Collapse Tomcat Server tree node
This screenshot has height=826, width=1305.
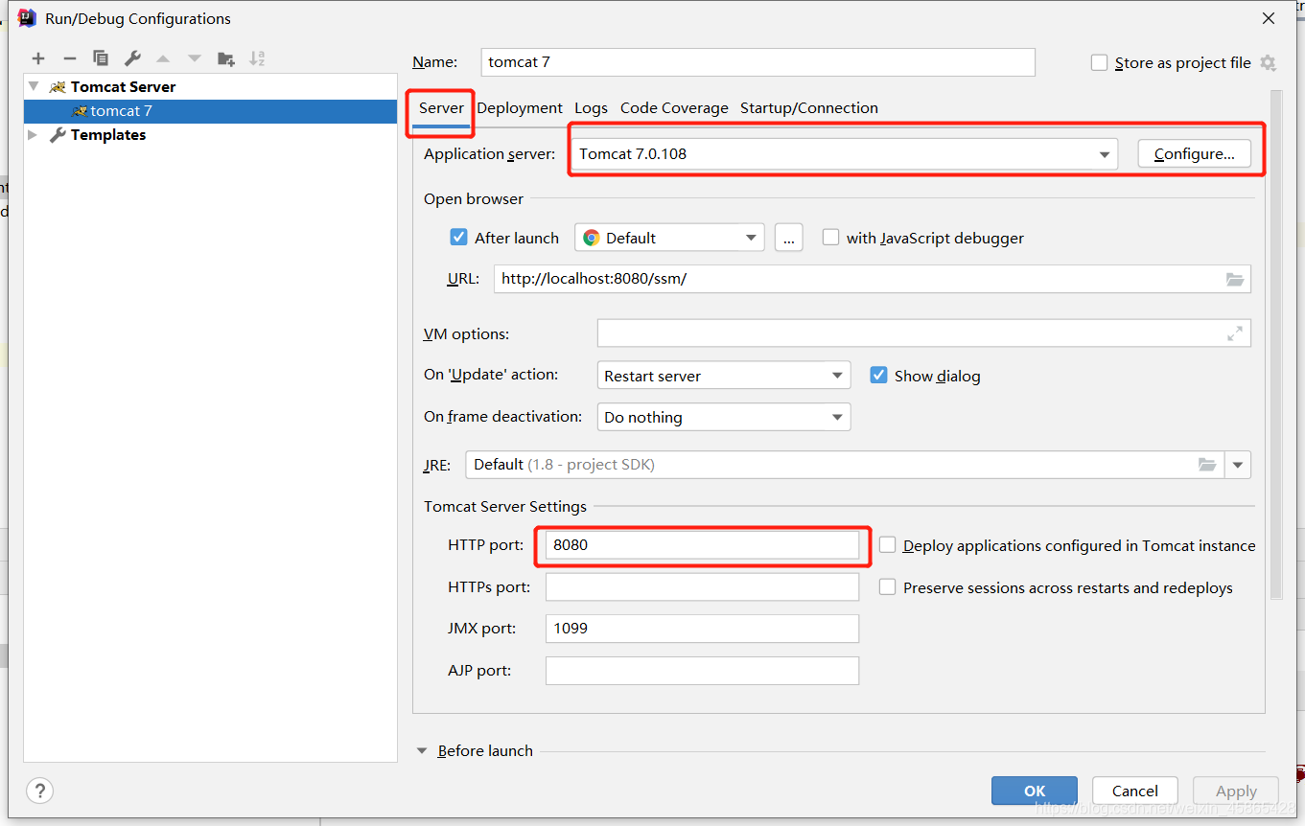(34, 87)
